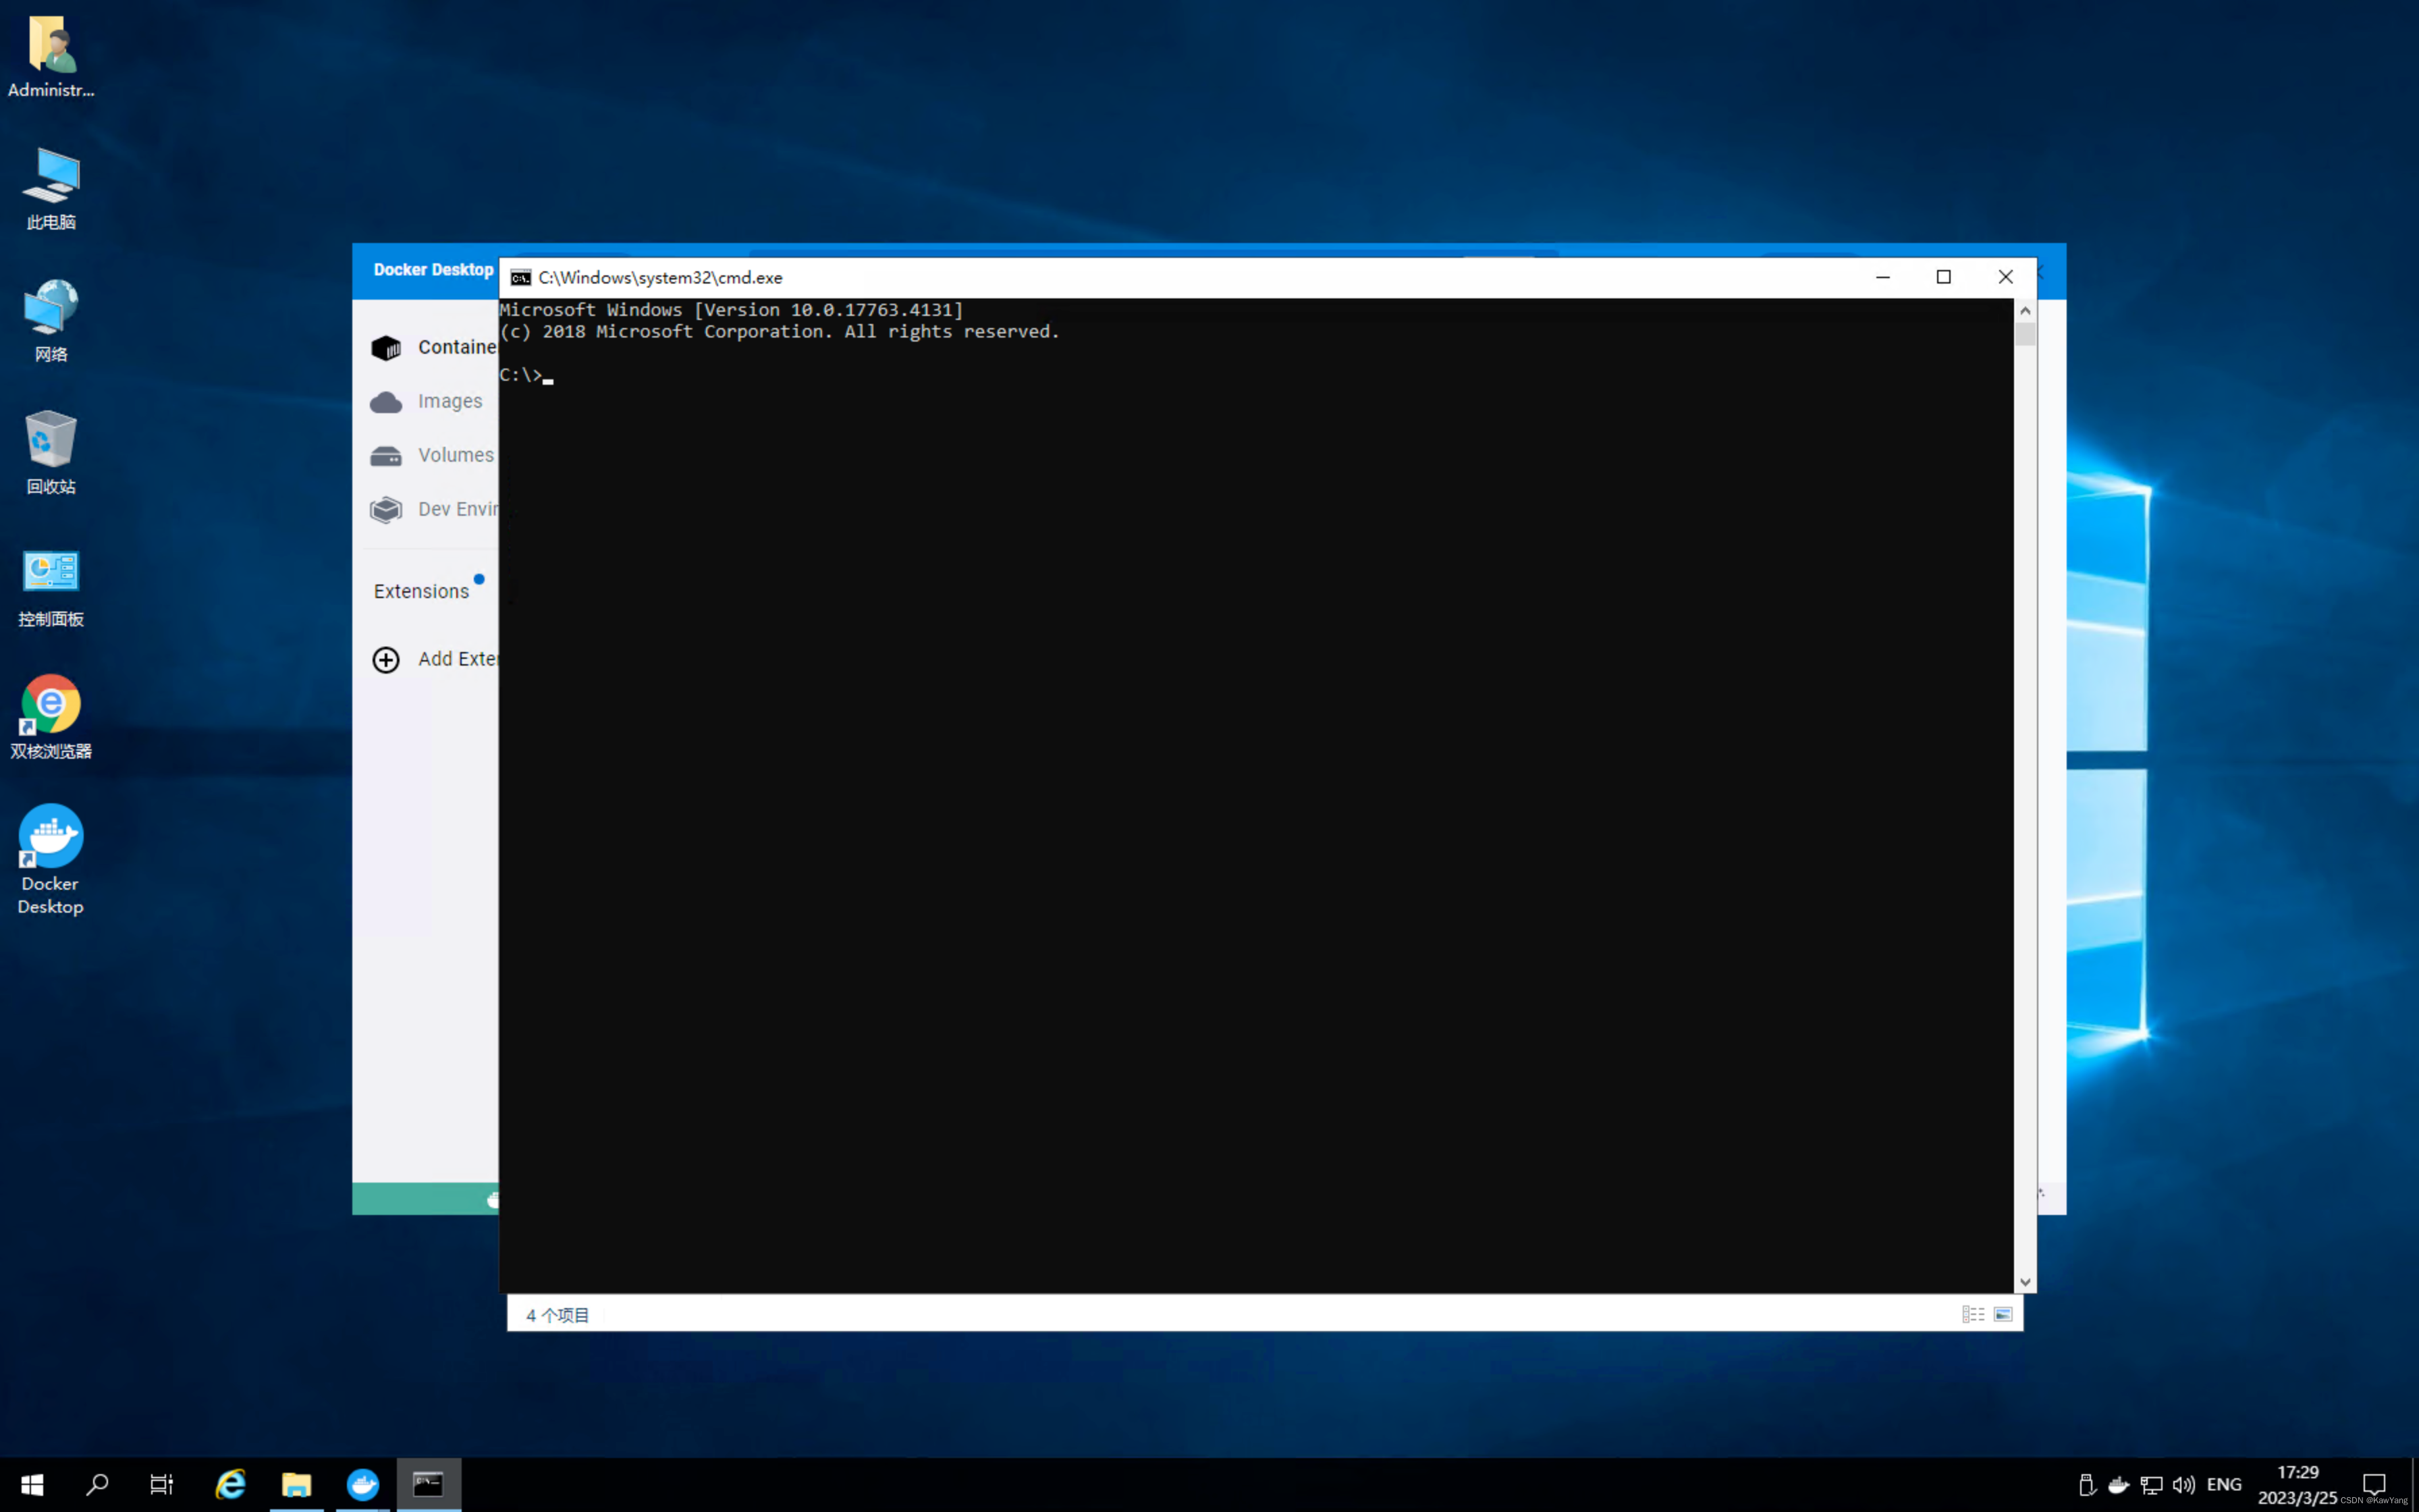The height and width of the screenshot is (1512, 2419).
Task: Launch the 双核浏览器 desktop shortcut
Action: click(51, 717)
